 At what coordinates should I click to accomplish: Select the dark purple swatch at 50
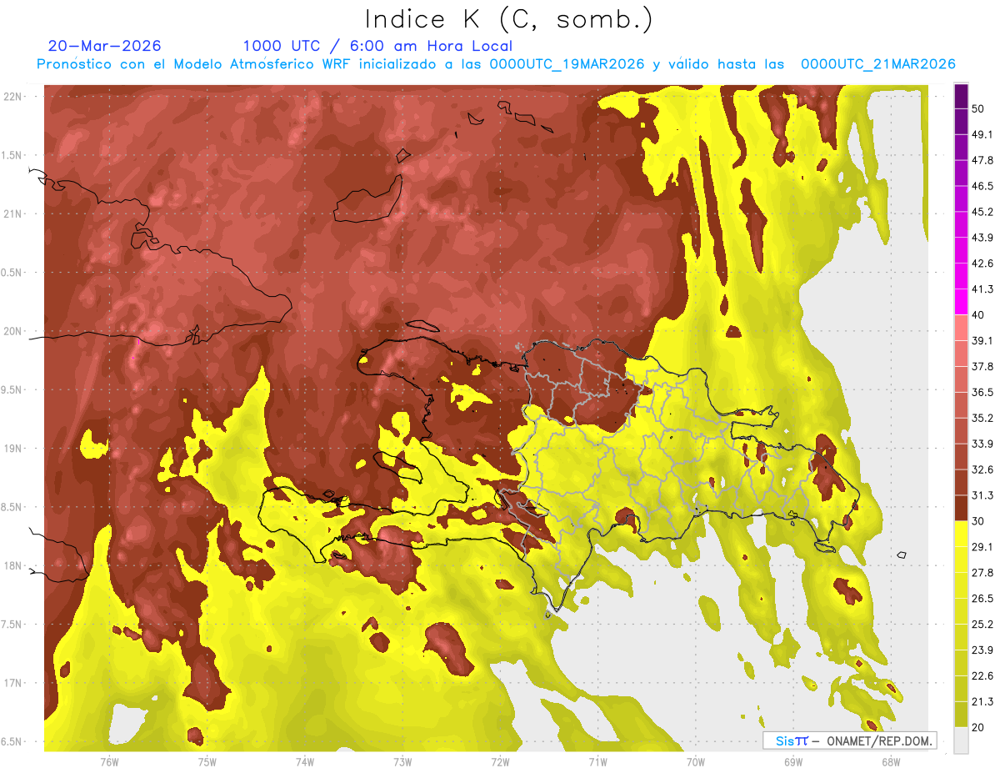[x=961, y=96]
